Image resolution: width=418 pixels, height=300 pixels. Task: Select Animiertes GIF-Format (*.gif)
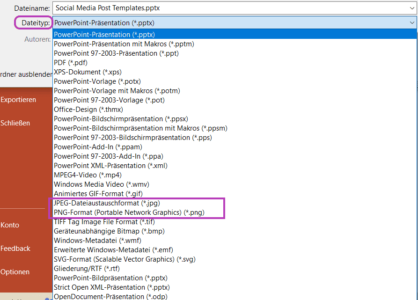(x=98, y=194)
